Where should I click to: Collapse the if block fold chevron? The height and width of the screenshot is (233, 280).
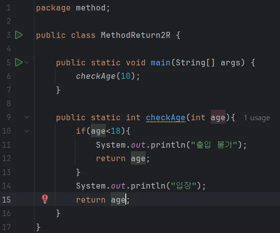[27, 131]
